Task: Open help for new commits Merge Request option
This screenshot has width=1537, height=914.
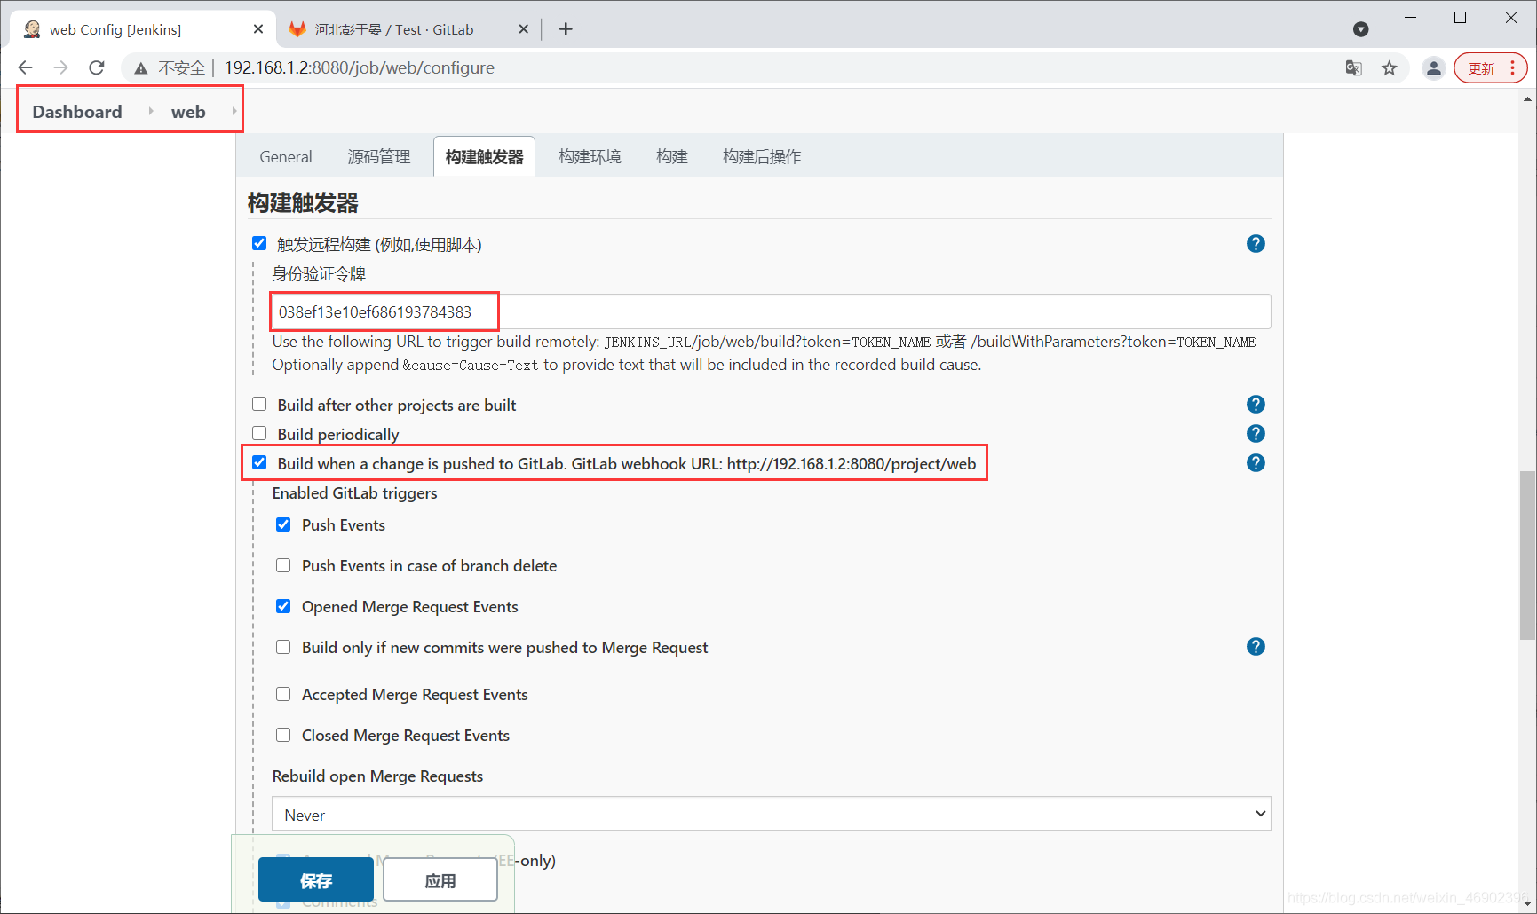Action: (1256, 646)
